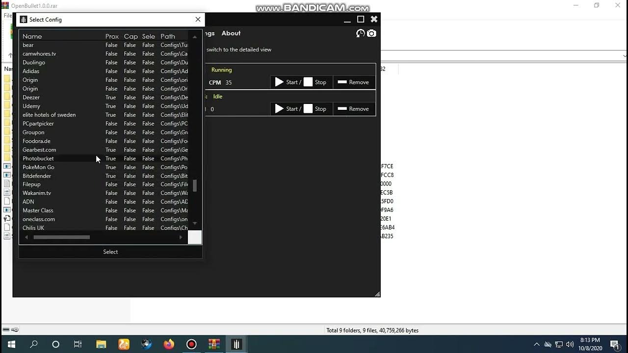Open the About tab in OpenBullet
The width and height of the screenshot is (628, 353).
[231, 33]
